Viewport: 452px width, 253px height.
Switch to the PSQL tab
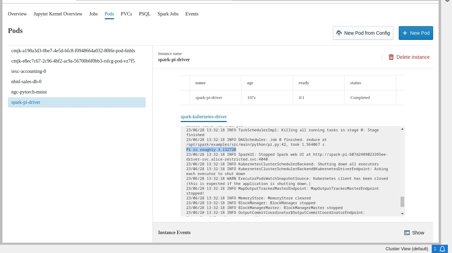click(x=145, y=14)
